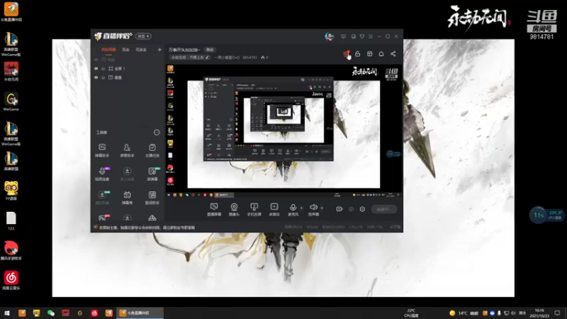567x319 pixels.
Task: Click the layout box icon above preview
Action: 369,54
